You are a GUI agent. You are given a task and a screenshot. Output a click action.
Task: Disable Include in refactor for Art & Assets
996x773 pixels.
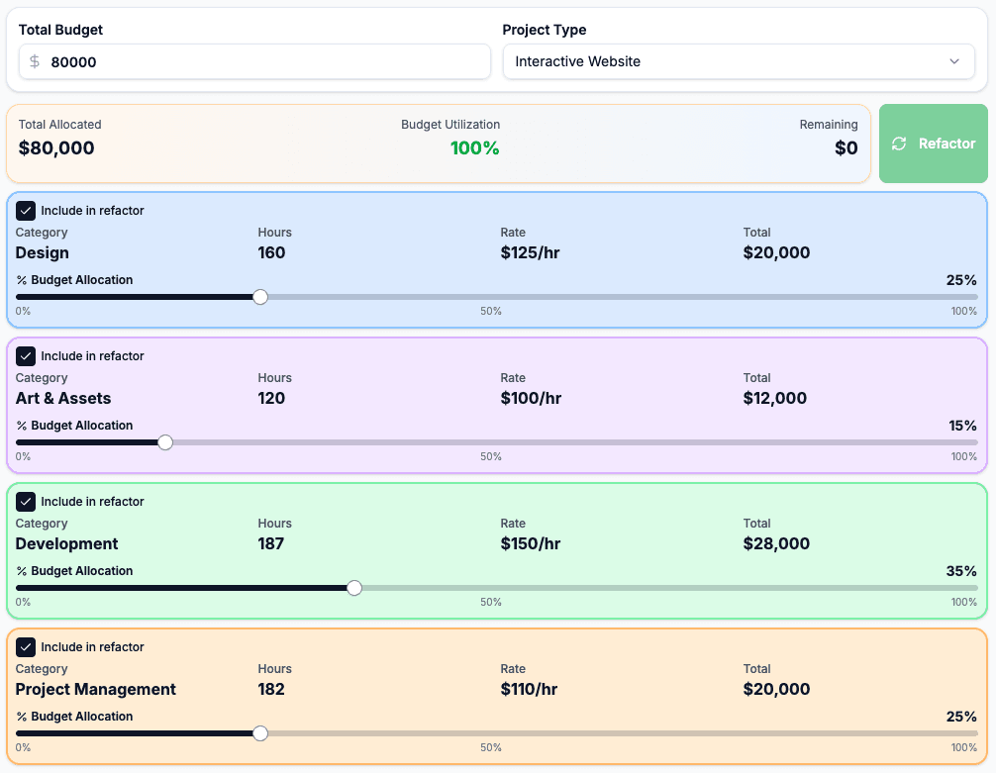coord(26,356)
